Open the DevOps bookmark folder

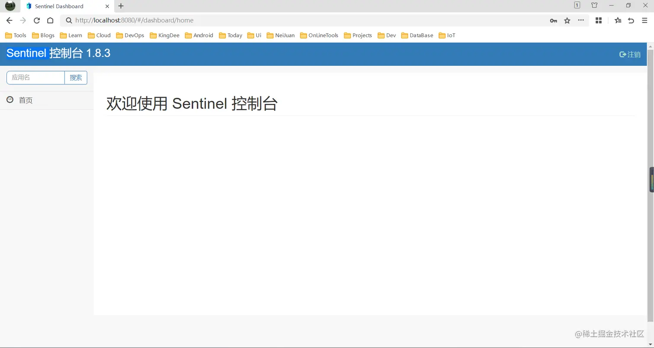click(x=130, y=35)
